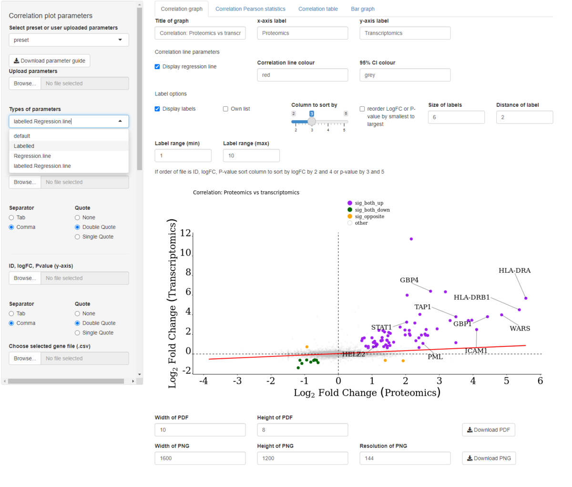Select None quote option for the y-axis file

pyautogui.click(x=77, y=313)
